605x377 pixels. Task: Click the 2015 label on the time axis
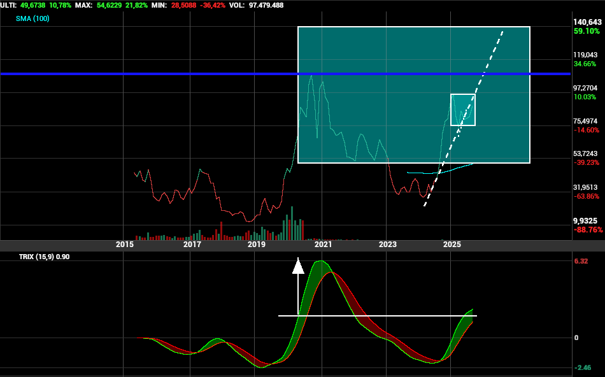[x=125, y=245]
